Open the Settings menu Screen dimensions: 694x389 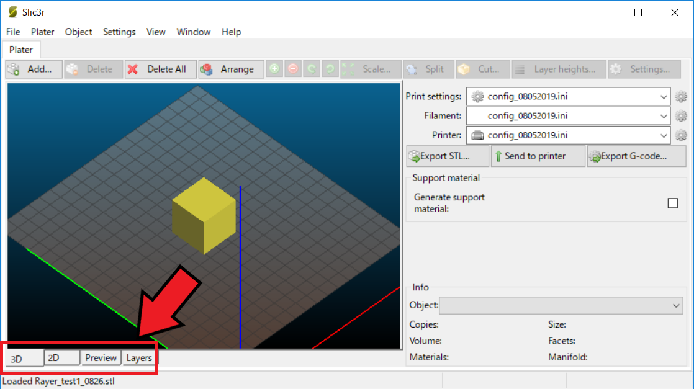click(x=119, y=32)
